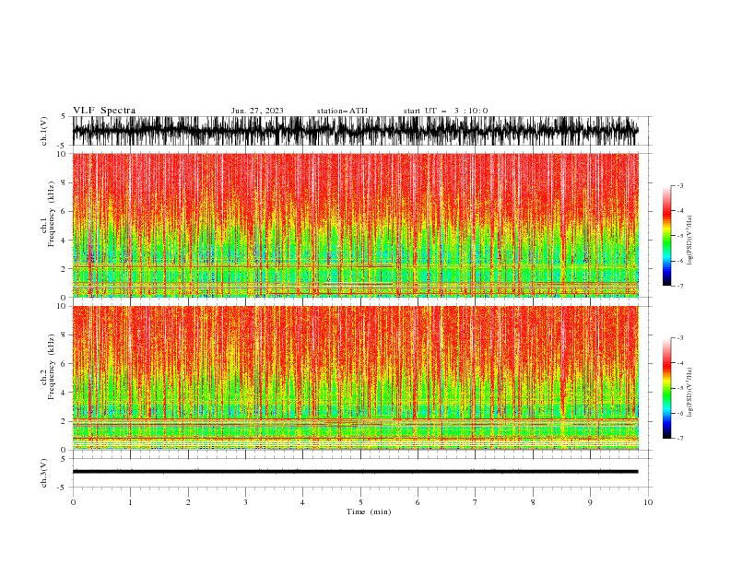
Task: Click the 'station=ATH' label
Action: pyautogui.click(x=342, y=111)
